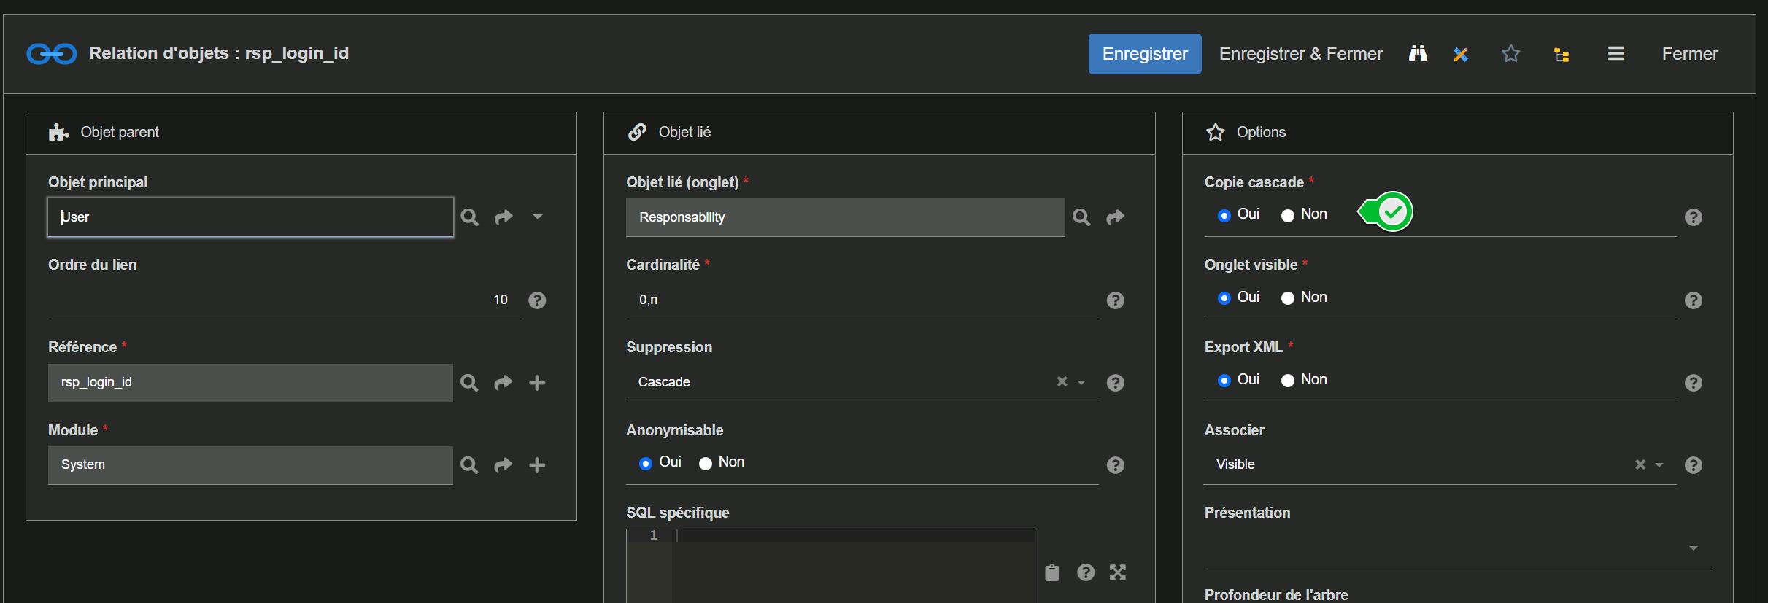Mark record as favorite with star icon

(1510, 54)
